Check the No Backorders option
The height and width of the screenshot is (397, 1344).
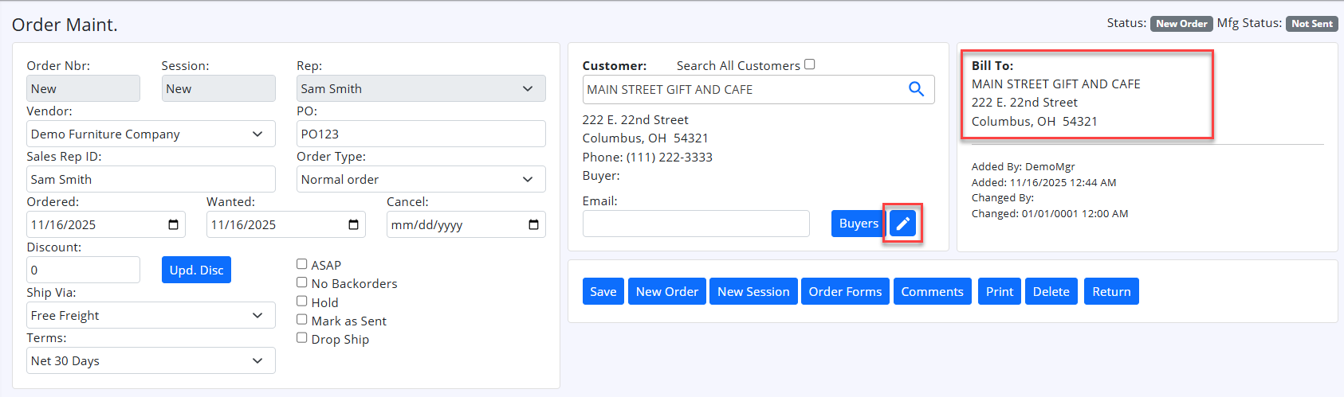tap(302, 282)
